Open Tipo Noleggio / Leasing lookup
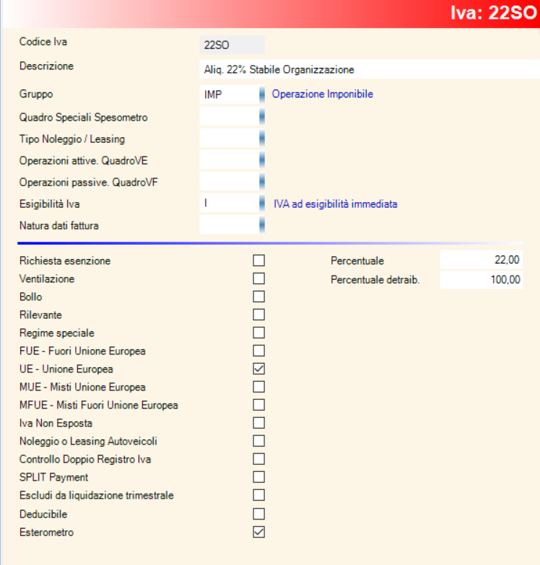The image size is (540, 565). [x=262, y=139]
